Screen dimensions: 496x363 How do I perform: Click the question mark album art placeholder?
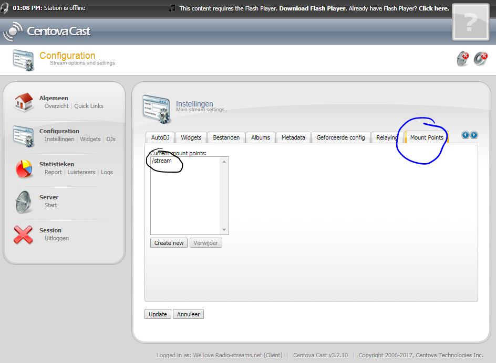[x=471, y=22]
